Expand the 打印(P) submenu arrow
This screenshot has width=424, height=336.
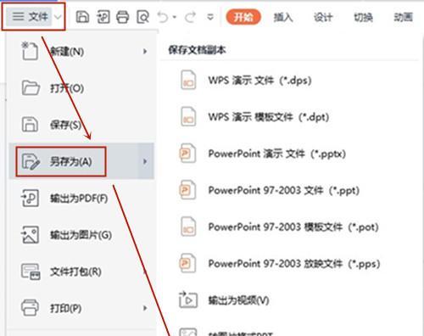point(145,308)
